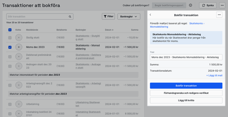Screen dimensions: 228x117
Task: Click the back chevron in Bokför transaktion panel
Action: click(x=150, y=15)
